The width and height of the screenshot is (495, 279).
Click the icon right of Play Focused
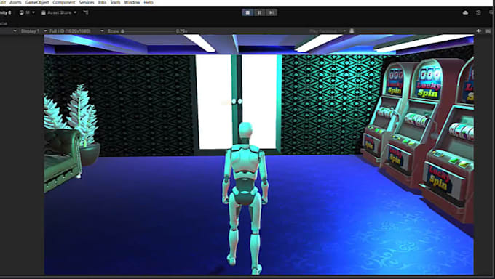(352, 31)
